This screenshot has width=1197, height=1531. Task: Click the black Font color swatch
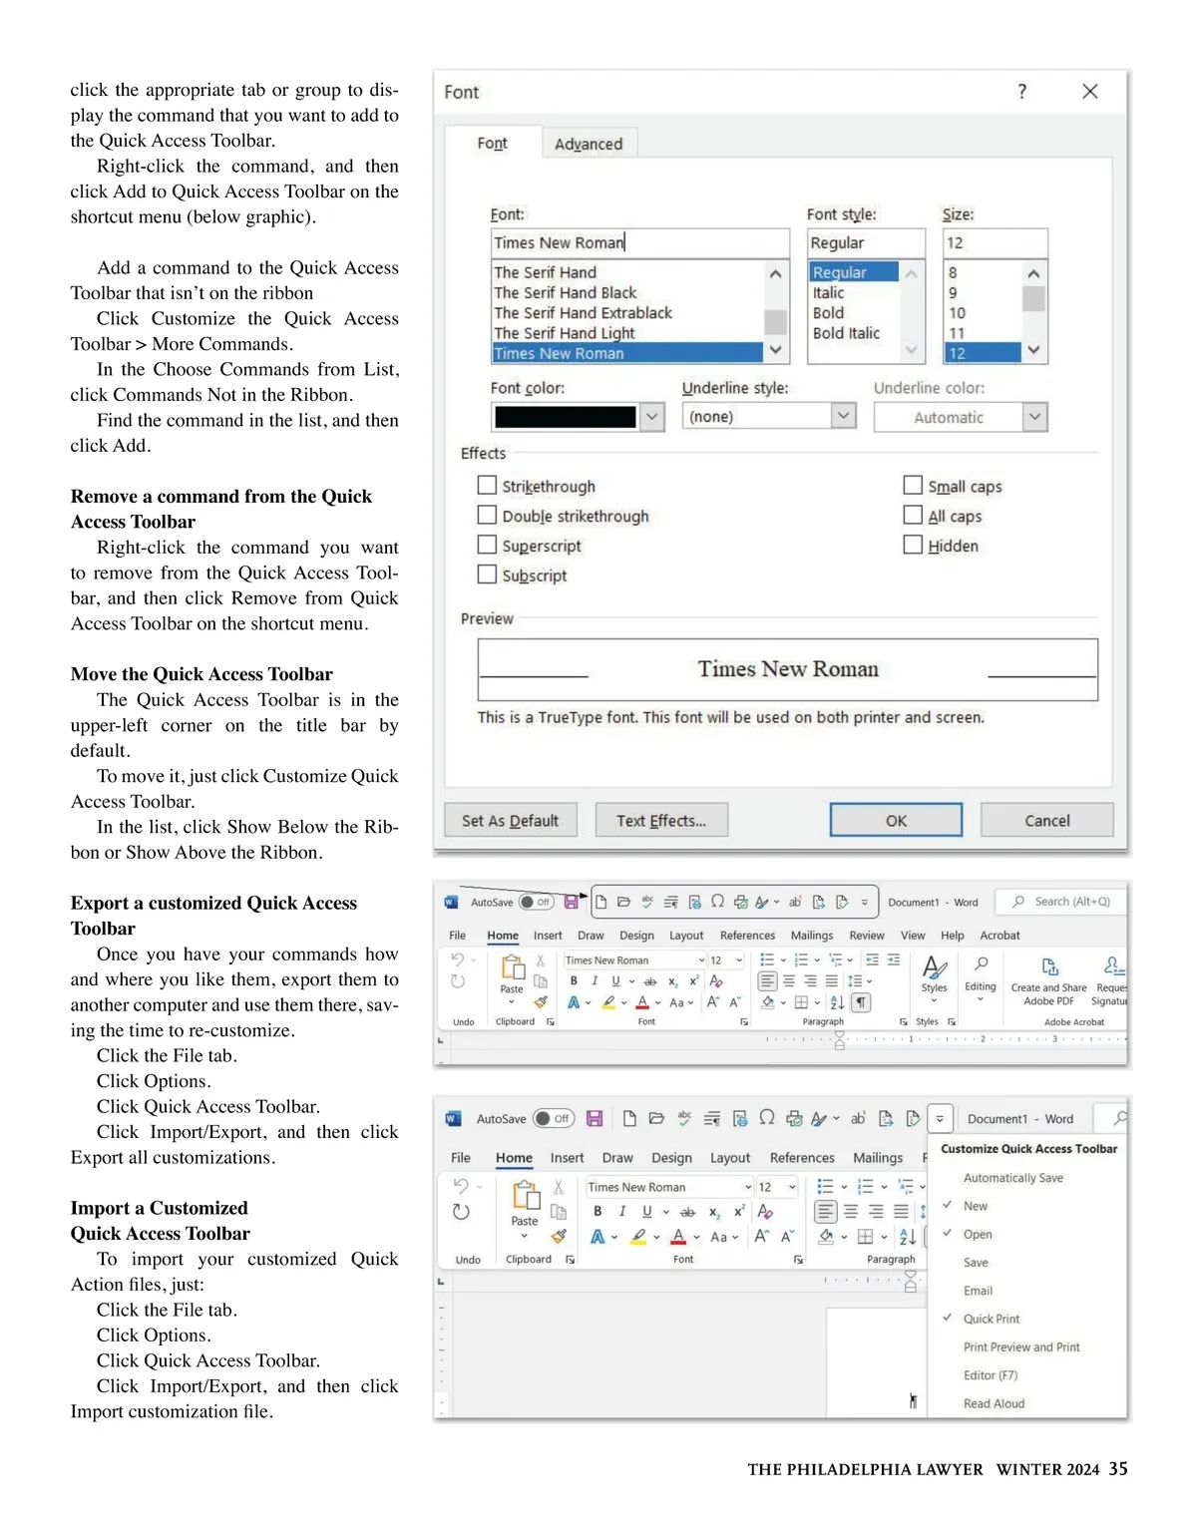(566, 417)
